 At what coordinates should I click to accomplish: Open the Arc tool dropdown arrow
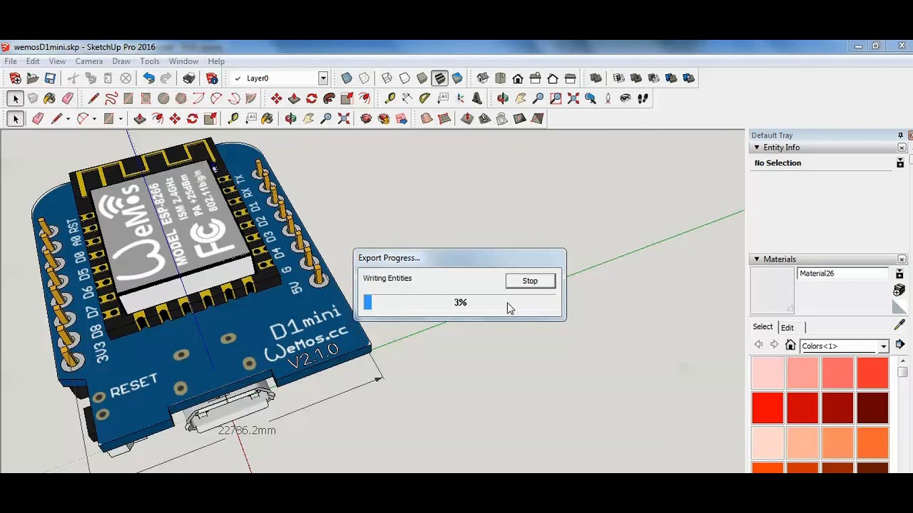coord(94,119)
